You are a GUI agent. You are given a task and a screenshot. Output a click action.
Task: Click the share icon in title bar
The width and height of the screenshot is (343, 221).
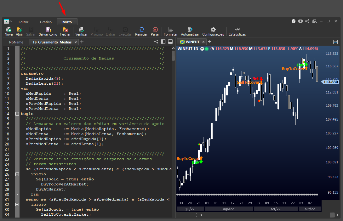click(307, 21)
